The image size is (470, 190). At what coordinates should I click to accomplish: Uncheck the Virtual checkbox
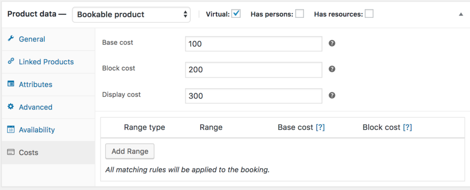coord(236,14)
